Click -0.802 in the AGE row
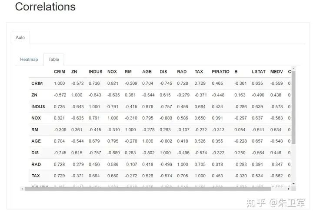Screen dimensions: 313x216 click(166, 141)
